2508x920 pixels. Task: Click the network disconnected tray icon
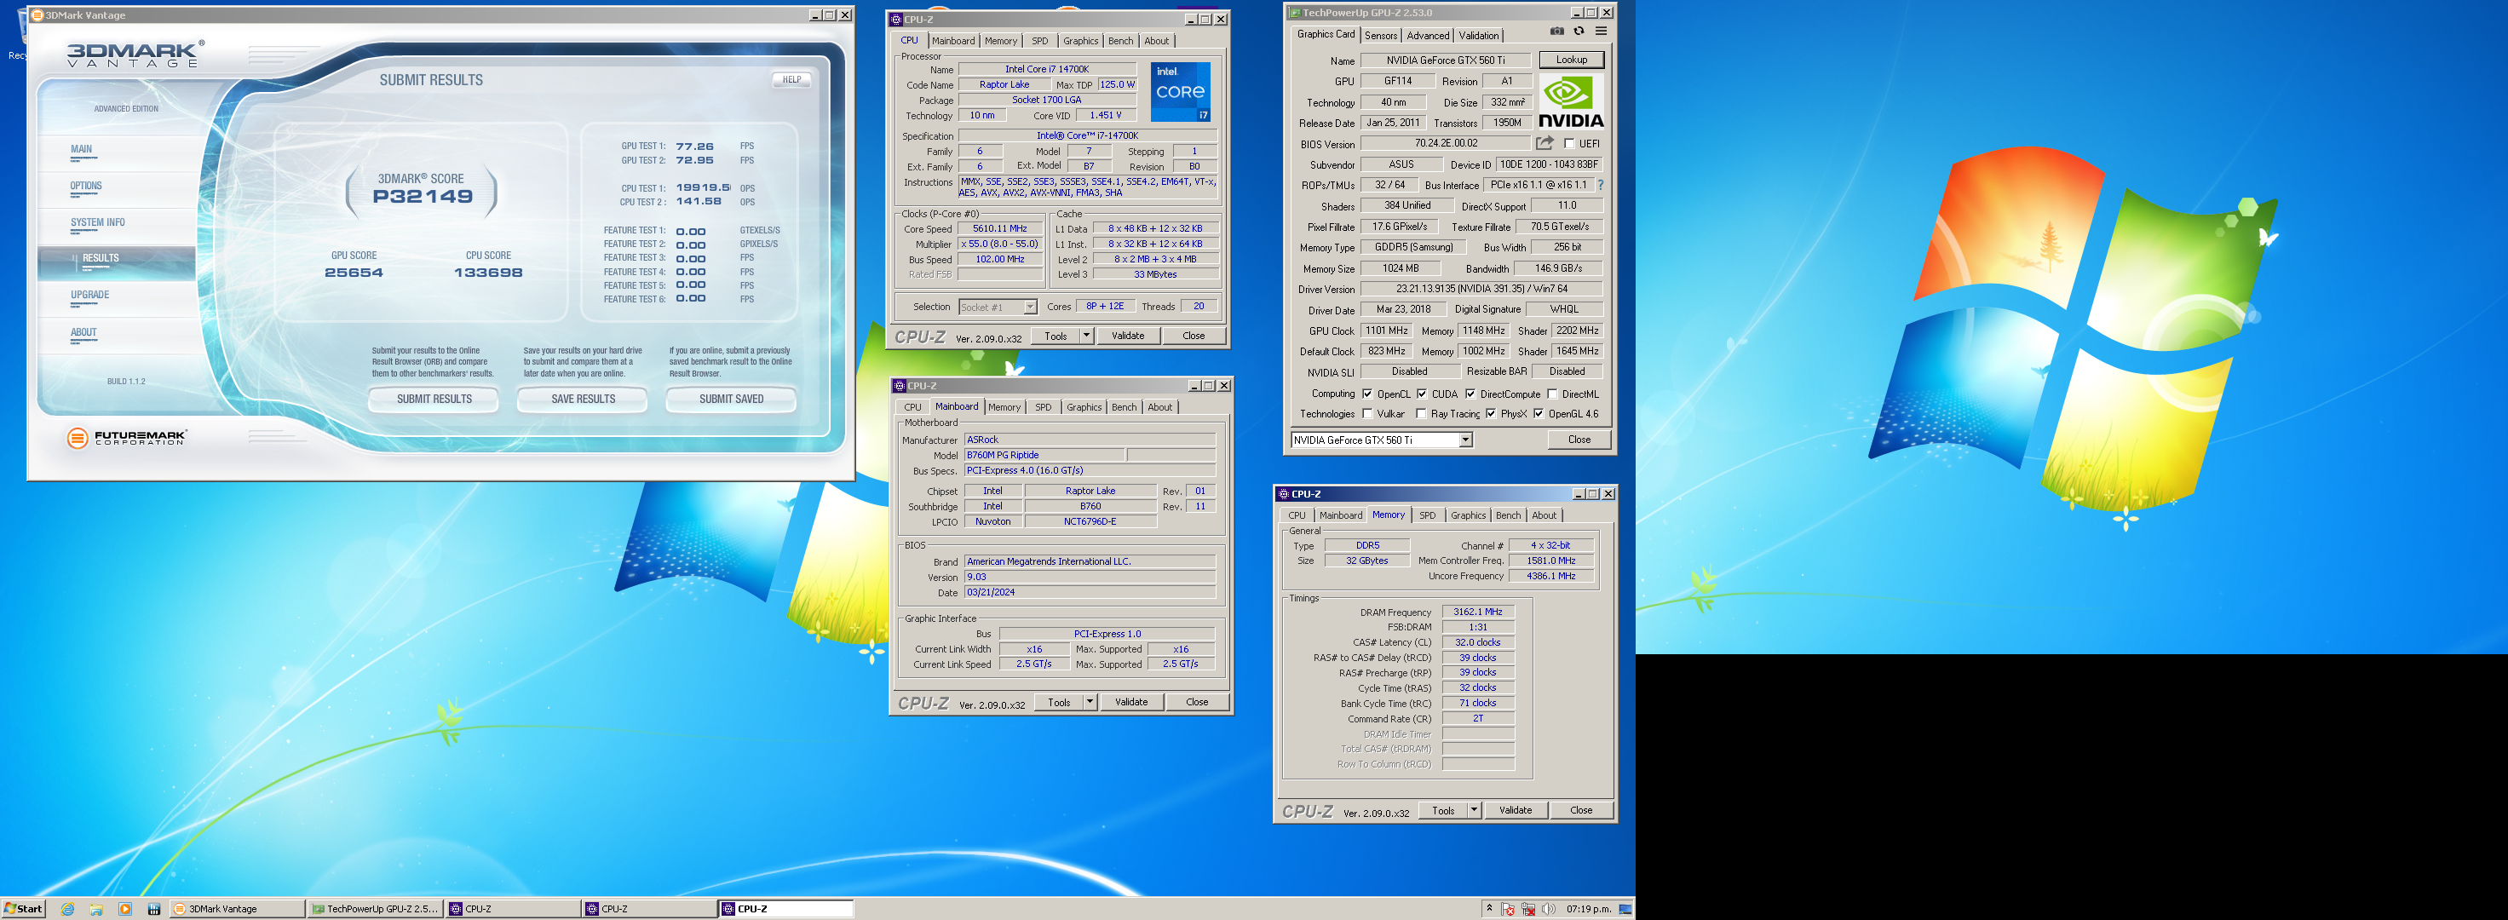[x=1528, y=909]
